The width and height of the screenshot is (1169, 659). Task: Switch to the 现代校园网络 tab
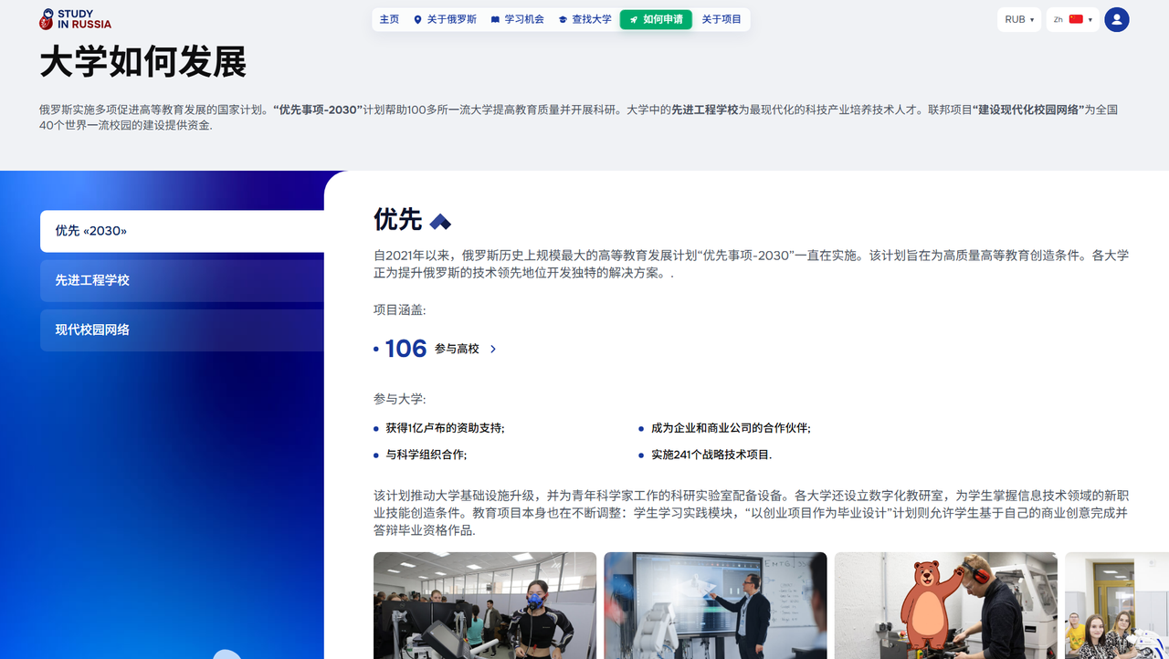coord(182,329)
